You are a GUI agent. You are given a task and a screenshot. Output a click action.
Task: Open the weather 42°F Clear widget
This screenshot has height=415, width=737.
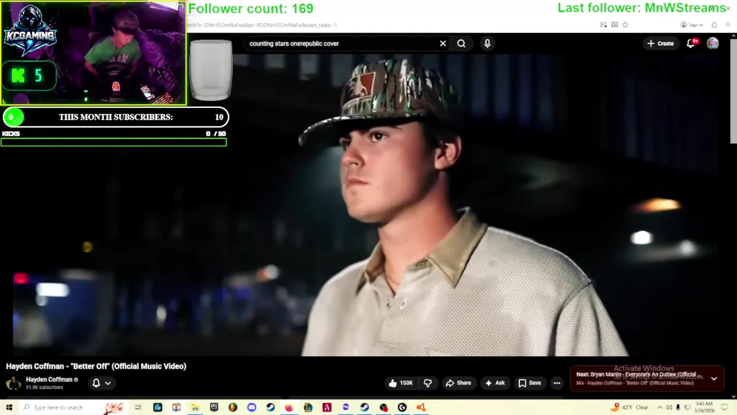click(x=630, y=408)
